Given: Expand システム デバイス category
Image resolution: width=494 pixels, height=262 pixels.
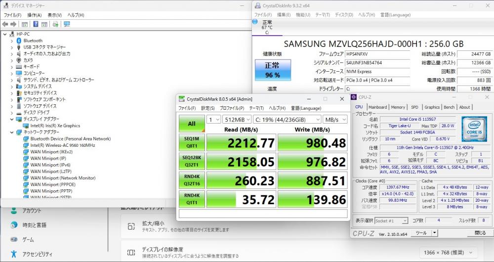Looking at the screenshot, I should coord(12,87).
